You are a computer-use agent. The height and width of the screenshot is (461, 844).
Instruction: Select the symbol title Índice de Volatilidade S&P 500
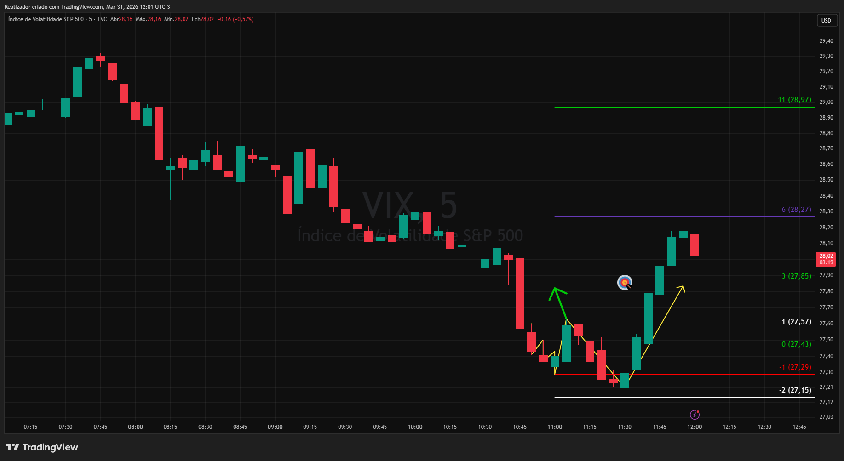pos(46,19)
